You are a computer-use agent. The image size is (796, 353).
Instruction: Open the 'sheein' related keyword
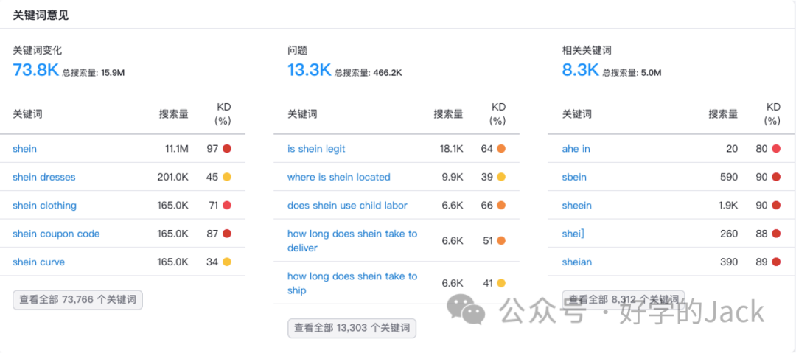click(576, 206)
